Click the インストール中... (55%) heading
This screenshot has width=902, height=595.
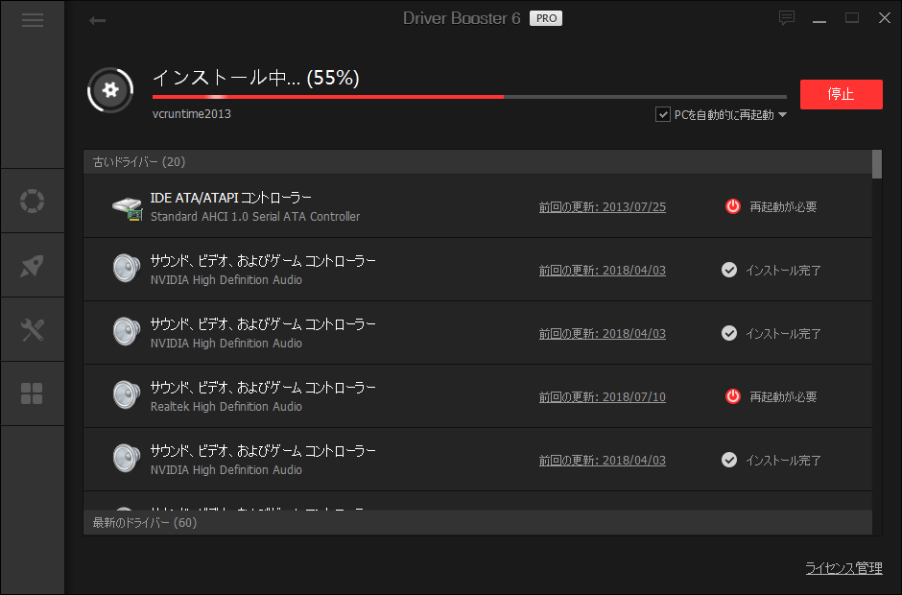pos(256,78)
